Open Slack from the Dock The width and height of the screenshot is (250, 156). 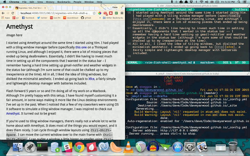tap(67, 147)
